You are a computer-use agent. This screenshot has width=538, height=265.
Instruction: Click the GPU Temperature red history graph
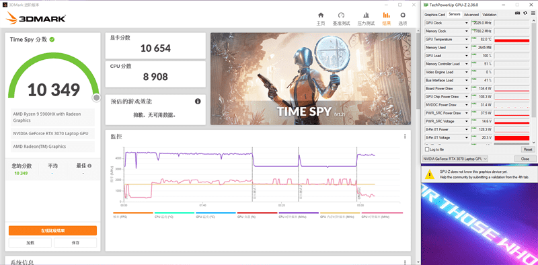(512, 40)
